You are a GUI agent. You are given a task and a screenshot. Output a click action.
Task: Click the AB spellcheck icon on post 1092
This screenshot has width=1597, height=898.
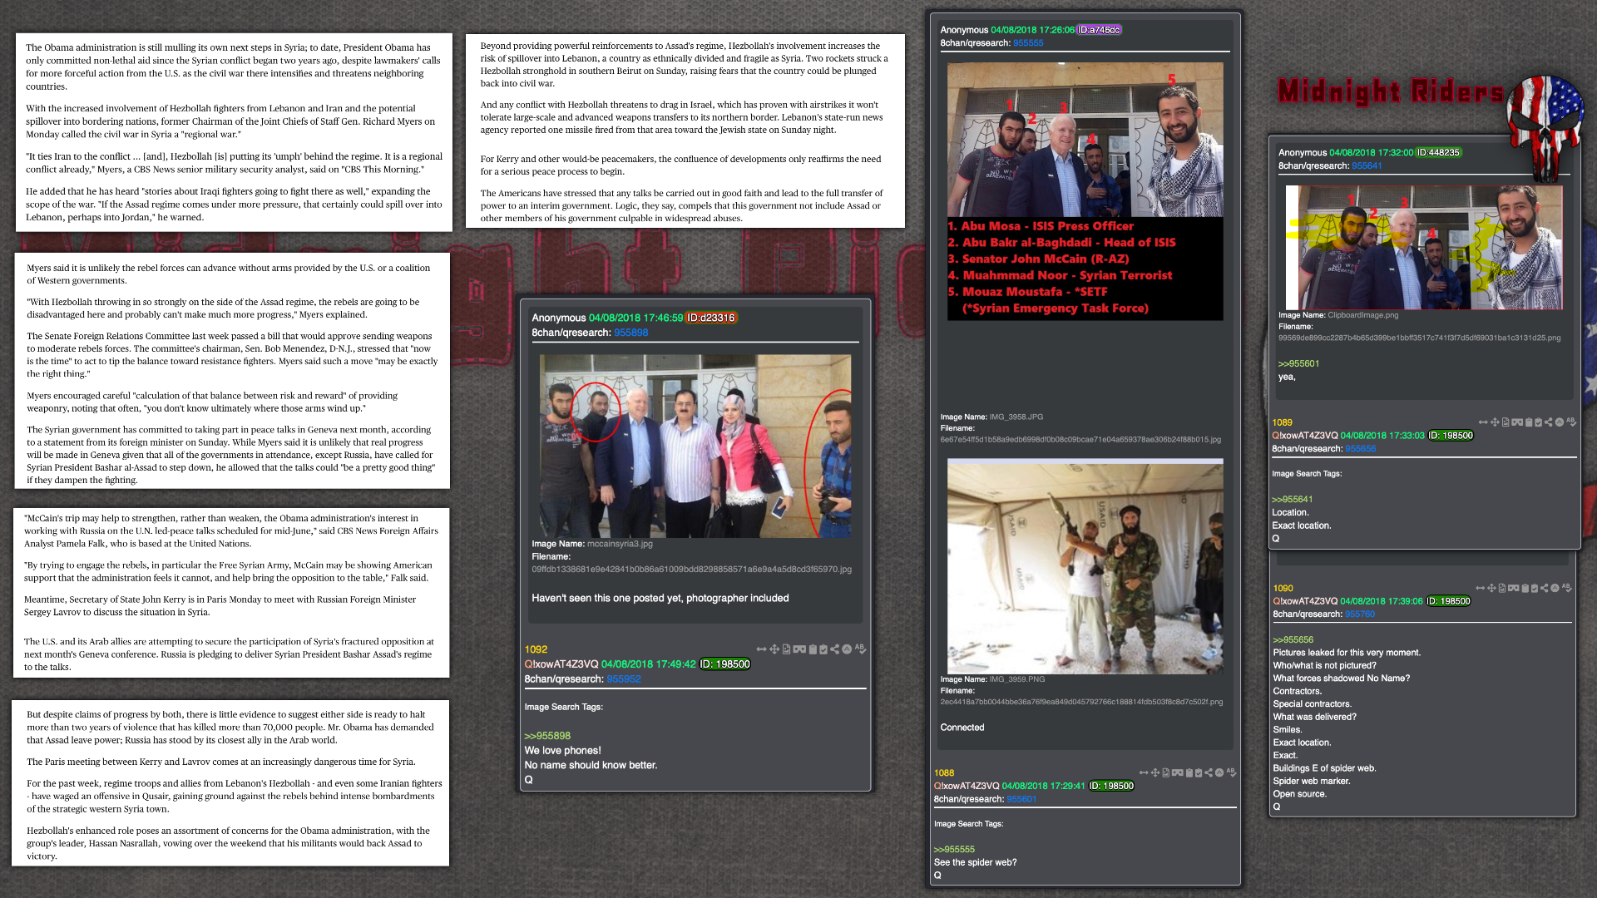pyautogui.click(x=861, y=649)
